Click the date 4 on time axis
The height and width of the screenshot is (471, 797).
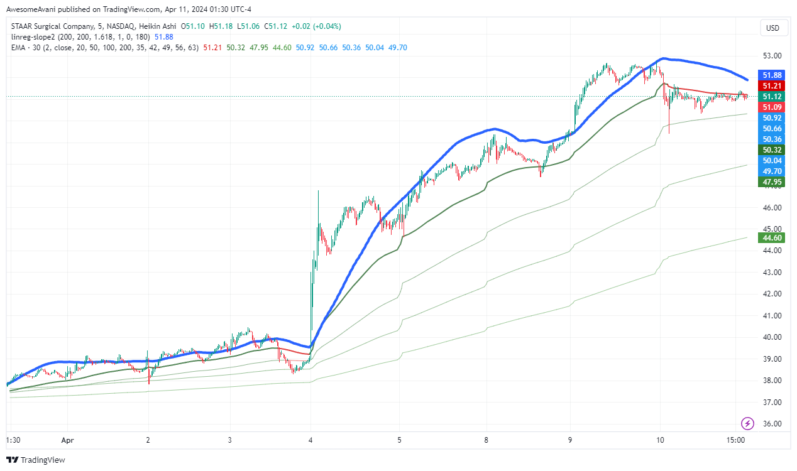pos(311,441)
